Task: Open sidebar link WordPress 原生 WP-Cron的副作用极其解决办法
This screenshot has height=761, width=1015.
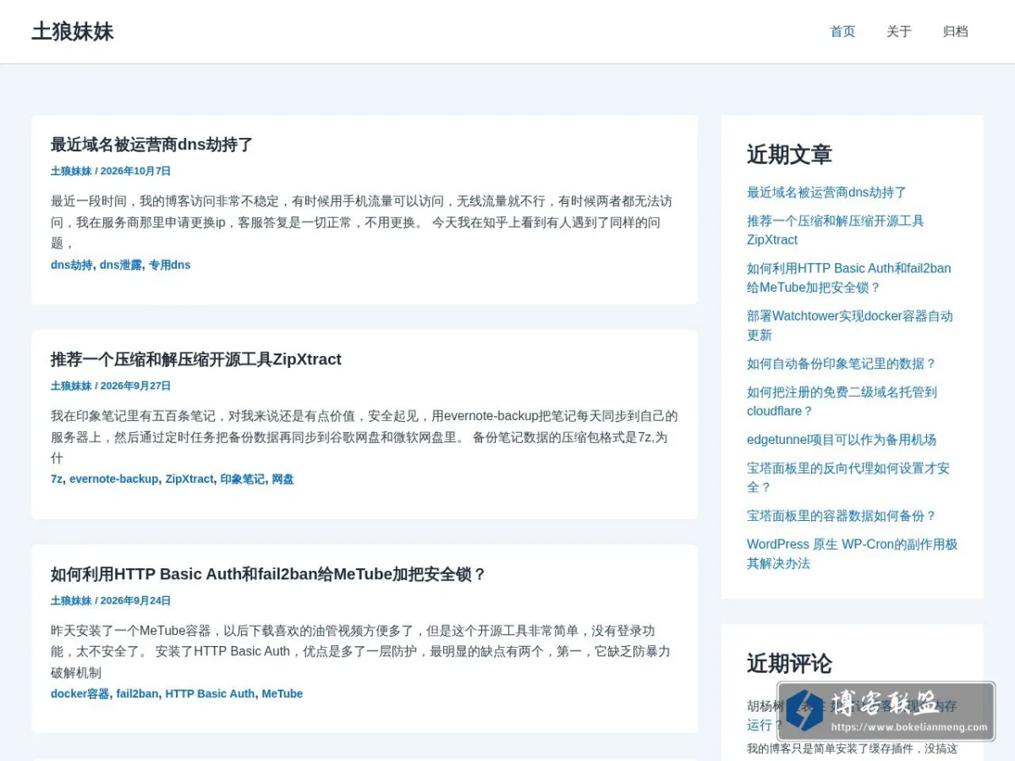Action: click(x=853, y=554)
